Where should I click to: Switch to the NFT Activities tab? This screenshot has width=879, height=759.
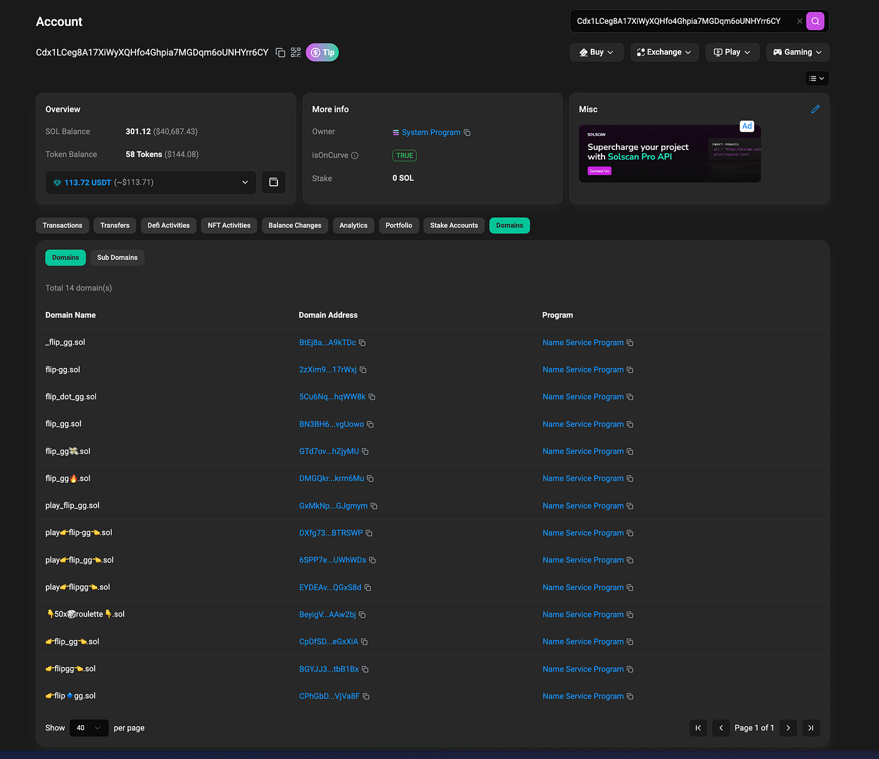[229, 225]
